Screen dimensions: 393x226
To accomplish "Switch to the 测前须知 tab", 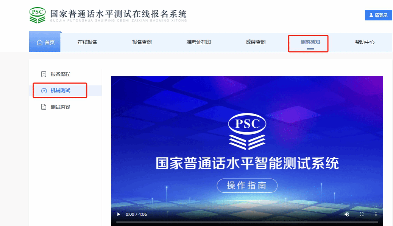I will pyautogui.click(x=310, y=42).
